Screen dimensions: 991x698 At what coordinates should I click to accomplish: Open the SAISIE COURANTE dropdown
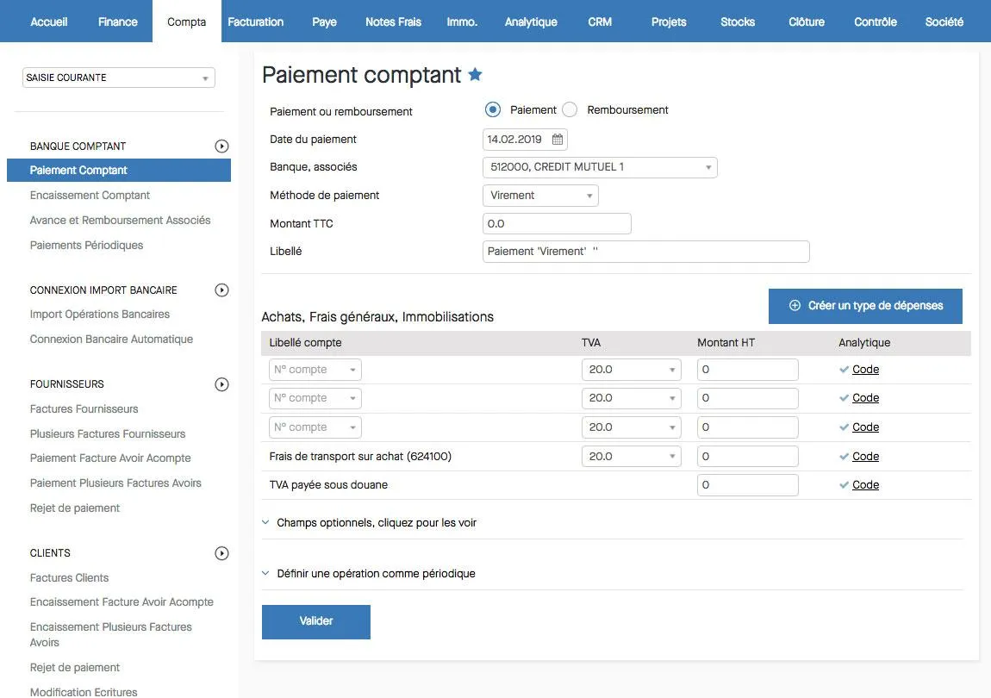pyautogui.click(x=118, y=78)
